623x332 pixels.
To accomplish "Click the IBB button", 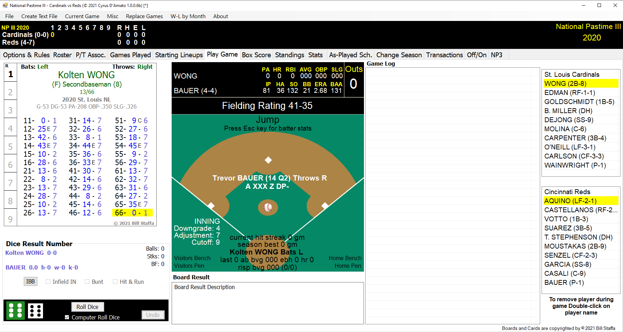I will 30,281.
